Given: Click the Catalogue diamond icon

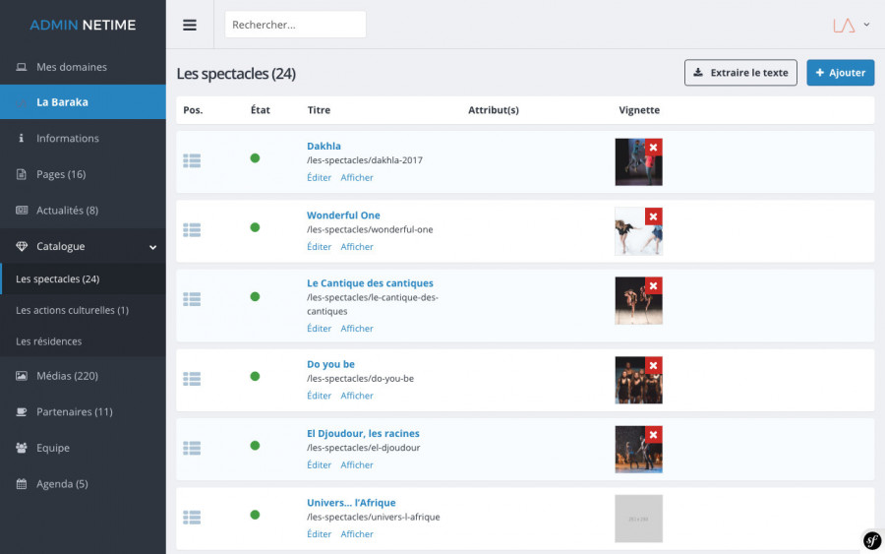Looking at the screenshot, I should click(x=22, y=246).
